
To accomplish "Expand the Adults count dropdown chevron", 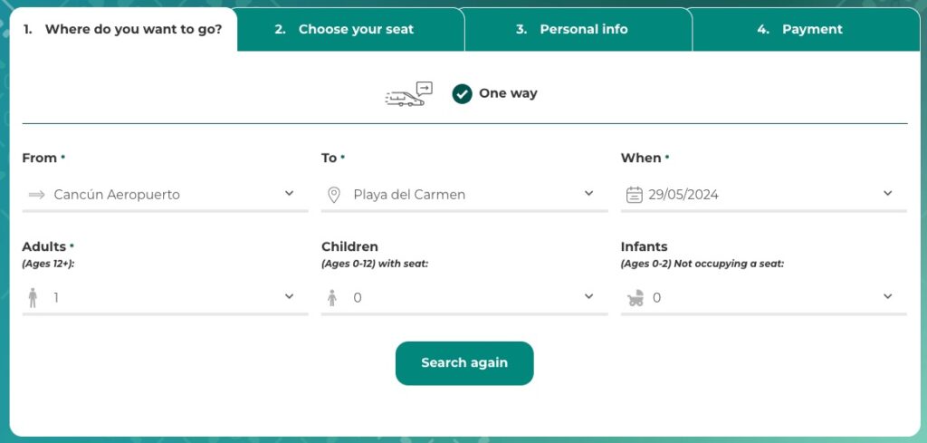I will coord(289,296).
